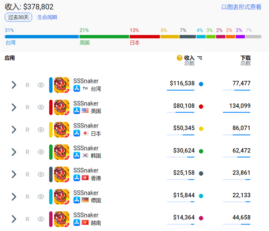Expand the Japan SSSnaker row chevron
This screenshot has width=269, height=231.
pos(14,130)
